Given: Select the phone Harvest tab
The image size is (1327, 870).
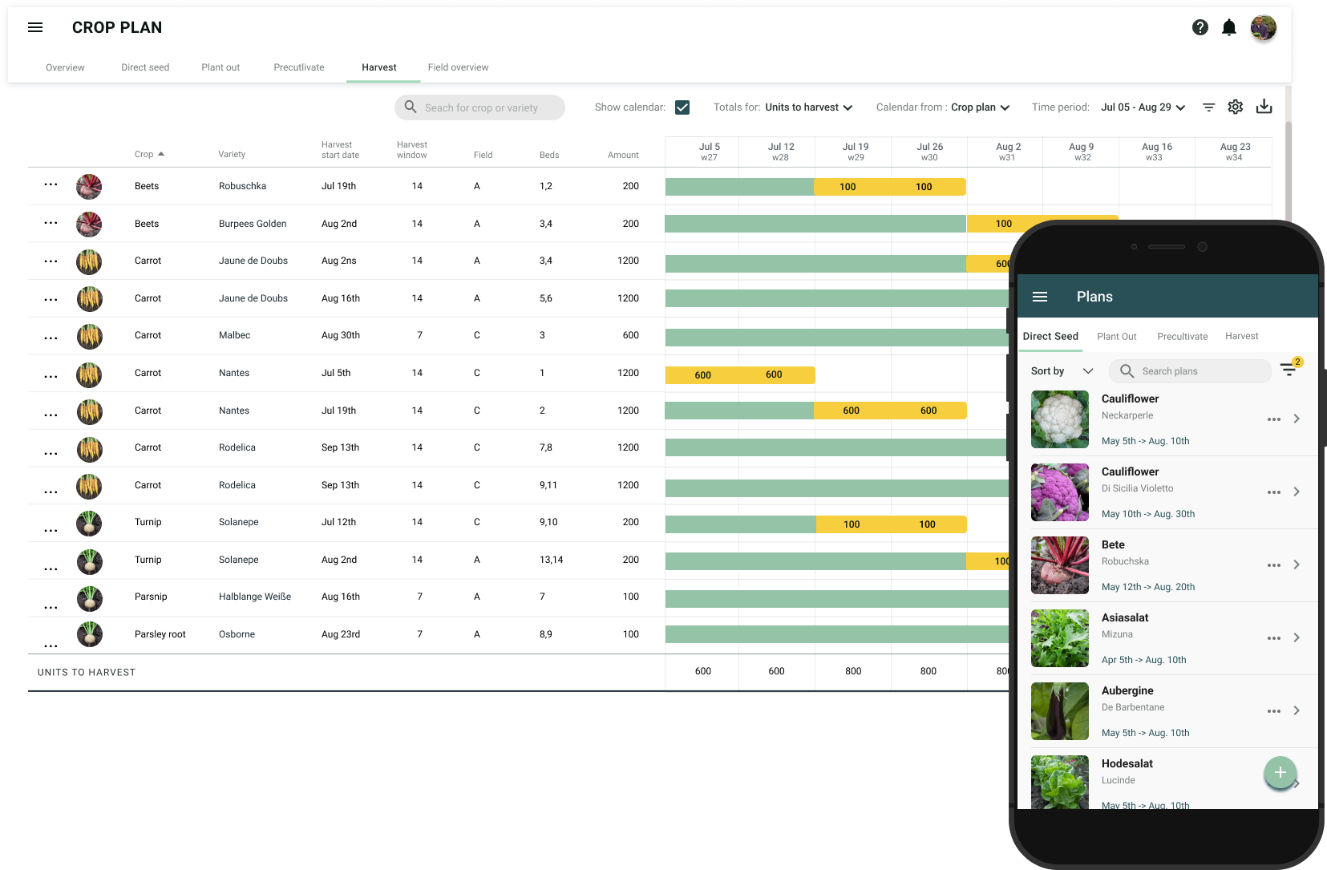Looking at the screenshot, I should click(1242, 337).
